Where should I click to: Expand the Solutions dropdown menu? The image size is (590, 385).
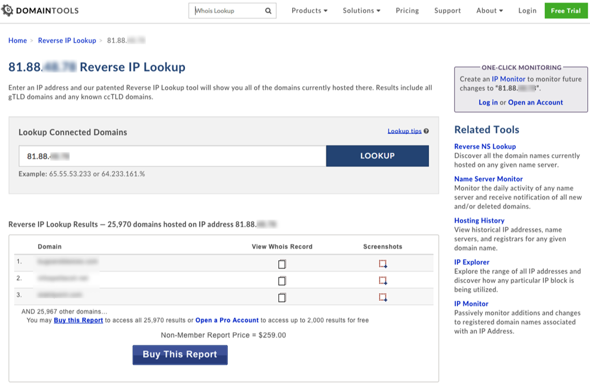pos(361,10)
